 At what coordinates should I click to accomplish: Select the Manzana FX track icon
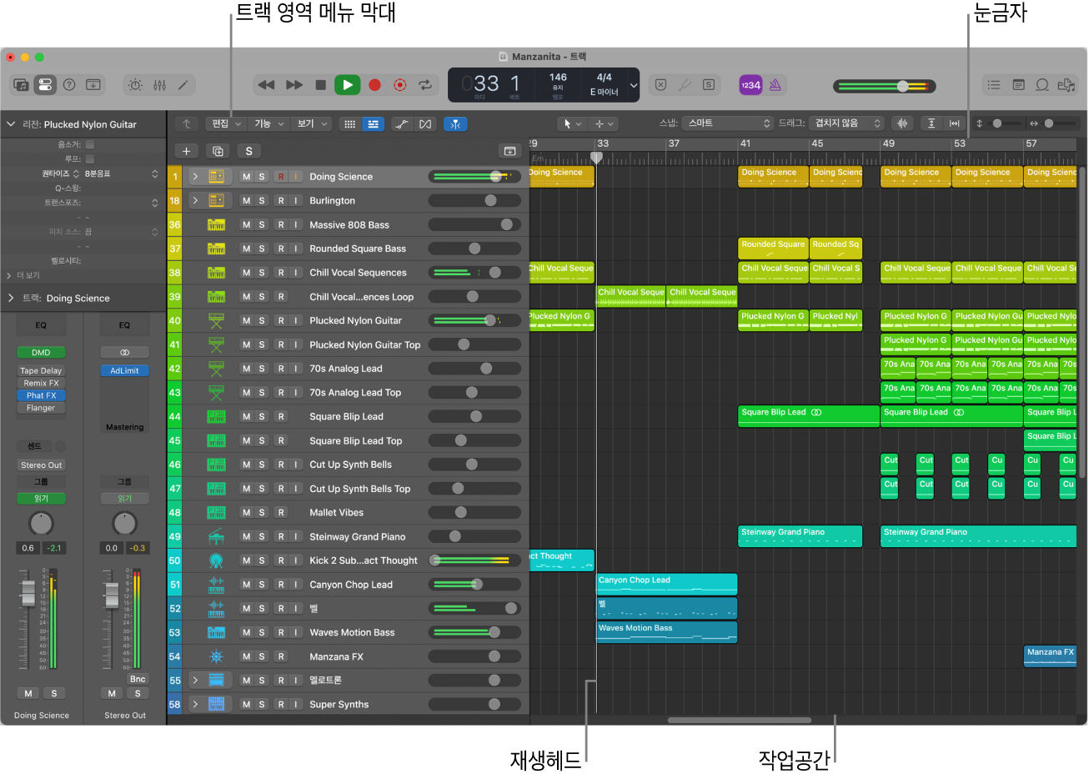pos(216,657)
